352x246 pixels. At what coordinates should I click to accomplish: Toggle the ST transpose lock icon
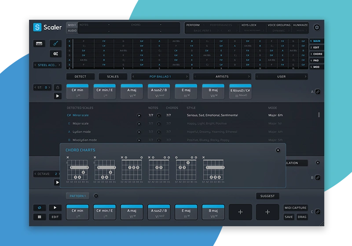click(58, 87)
